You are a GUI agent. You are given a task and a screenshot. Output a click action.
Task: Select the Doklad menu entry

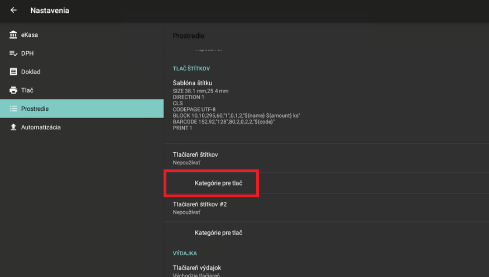tap(31, 72)
